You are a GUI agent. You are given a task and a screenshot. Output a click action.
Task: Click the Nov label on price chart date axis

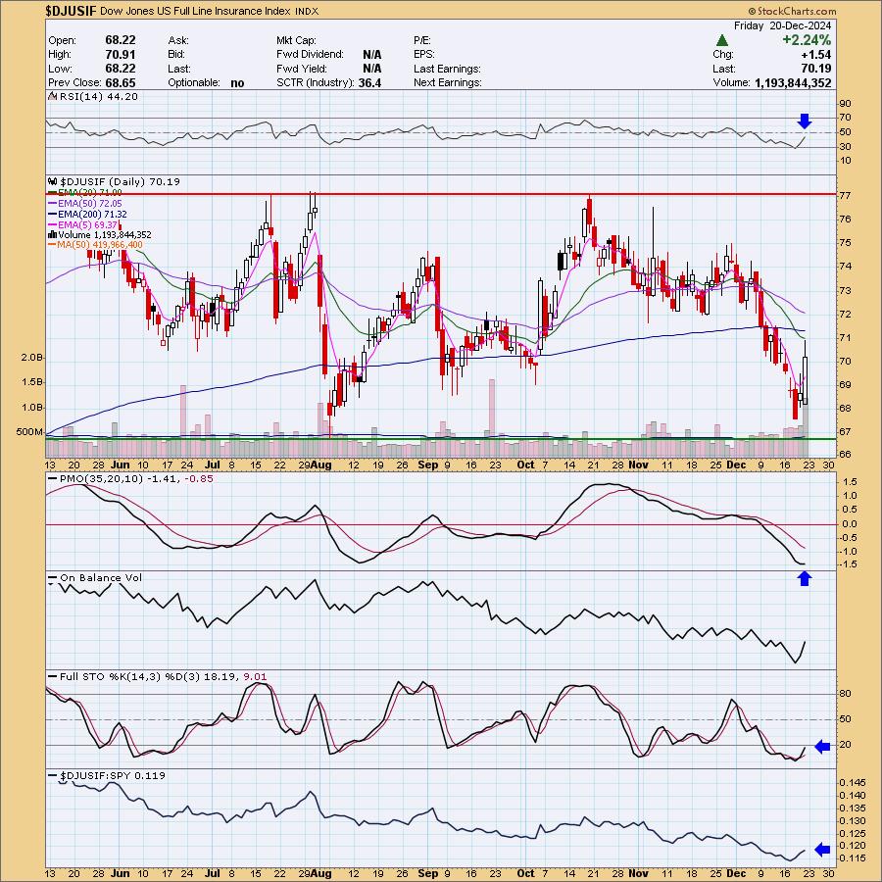[x=638, y=465]
